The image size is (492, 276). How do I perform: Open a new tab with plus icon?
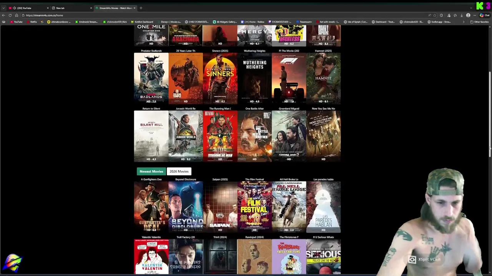141,8
